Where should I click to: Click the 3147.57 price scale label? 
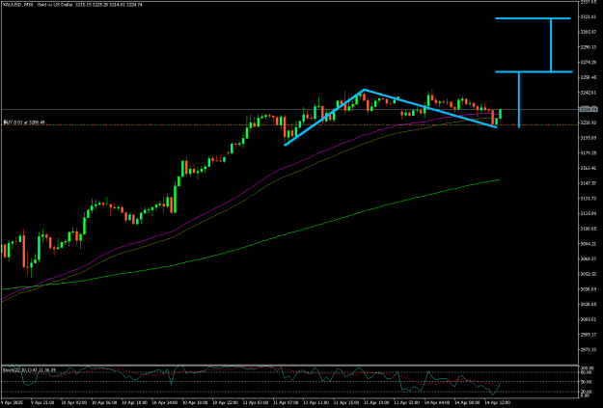tap(589, 183)
